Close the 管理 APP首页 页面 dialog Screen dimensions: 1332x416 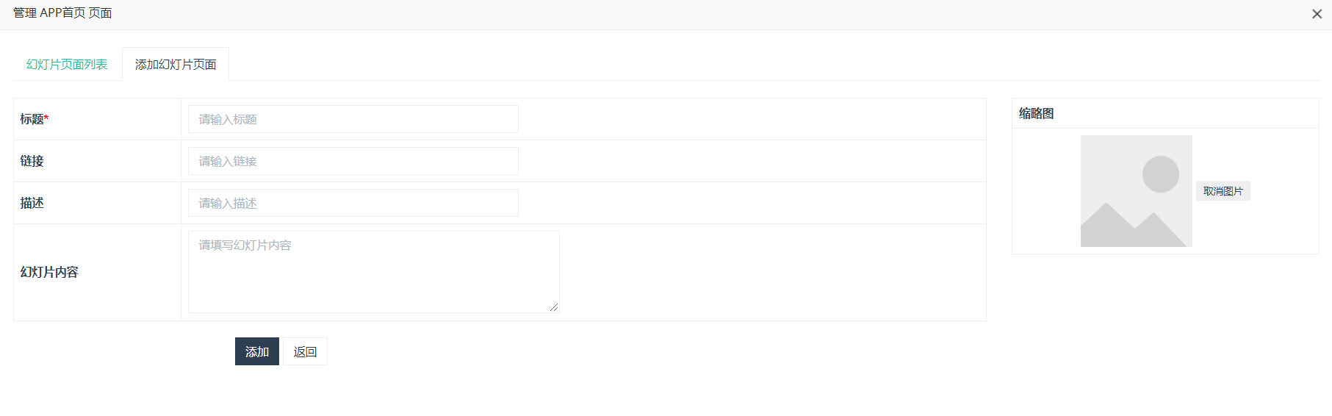1317,14
